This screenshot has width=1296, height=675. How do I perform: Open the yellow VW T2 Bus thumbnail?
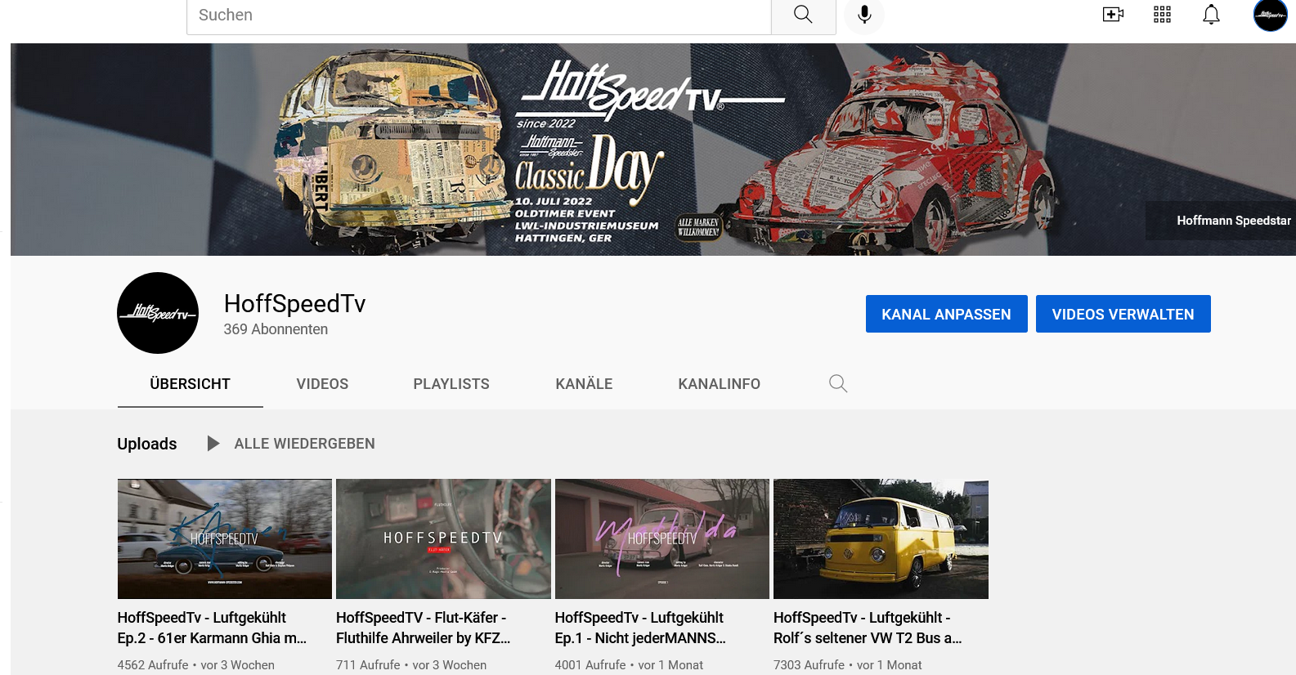pyautogui.click(x=881, y=539)
